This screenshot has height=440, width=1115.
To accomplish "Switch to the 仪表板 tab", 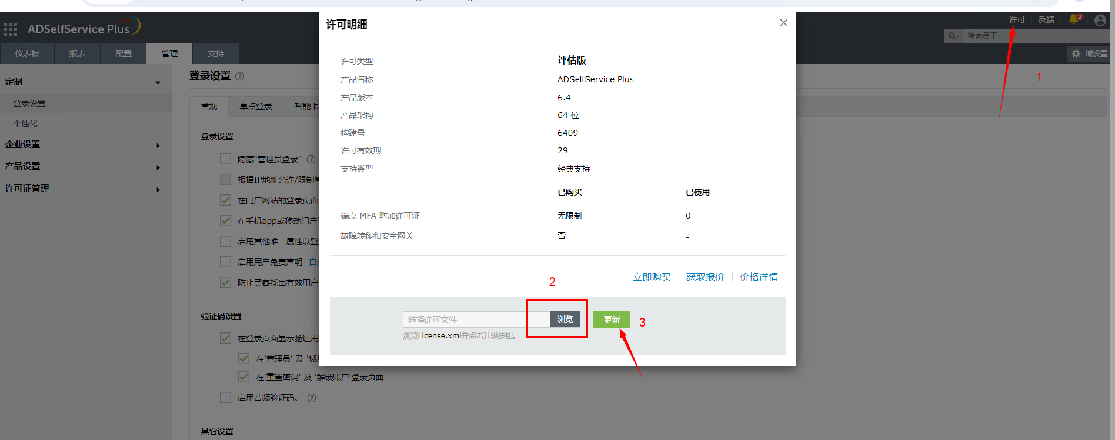I will 27,53.
